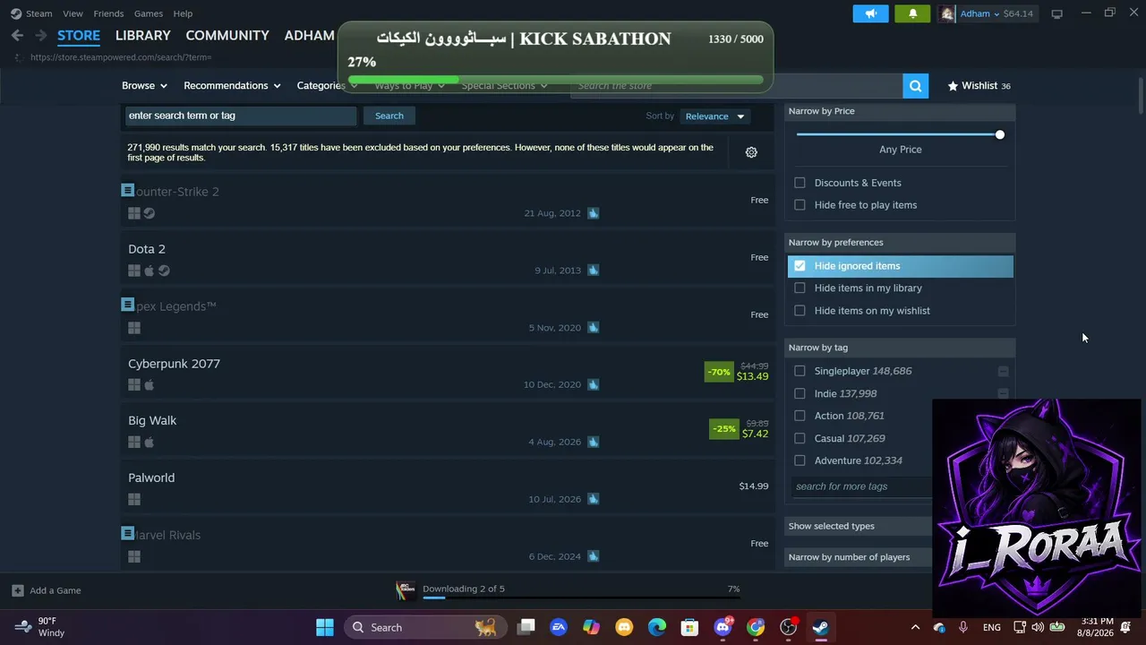Go forward with the right arrow icon
This screenshot has width=1146, height=645.
40,36
